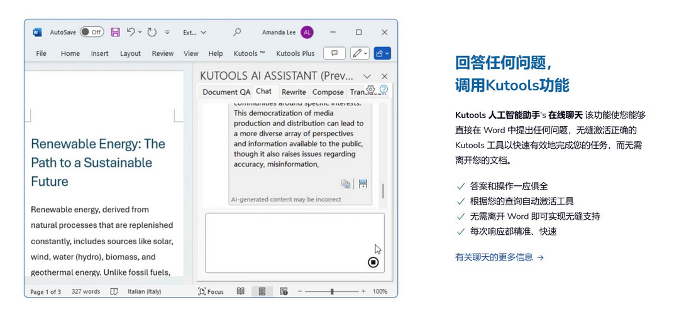Switch to Print Layout view
Screen dimensions: 679x317
(262, 291)
